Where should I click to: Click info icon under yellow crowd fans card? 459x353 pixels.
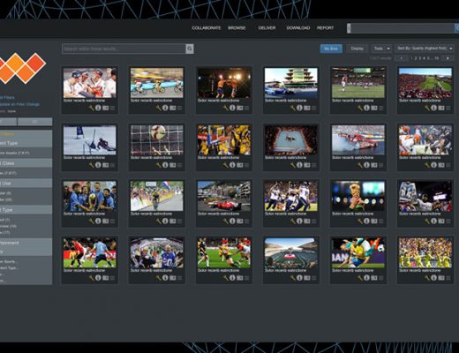tap(433, 277)
